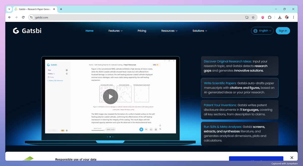Click the globe icon in the language selector

click(x=255, y=31)
